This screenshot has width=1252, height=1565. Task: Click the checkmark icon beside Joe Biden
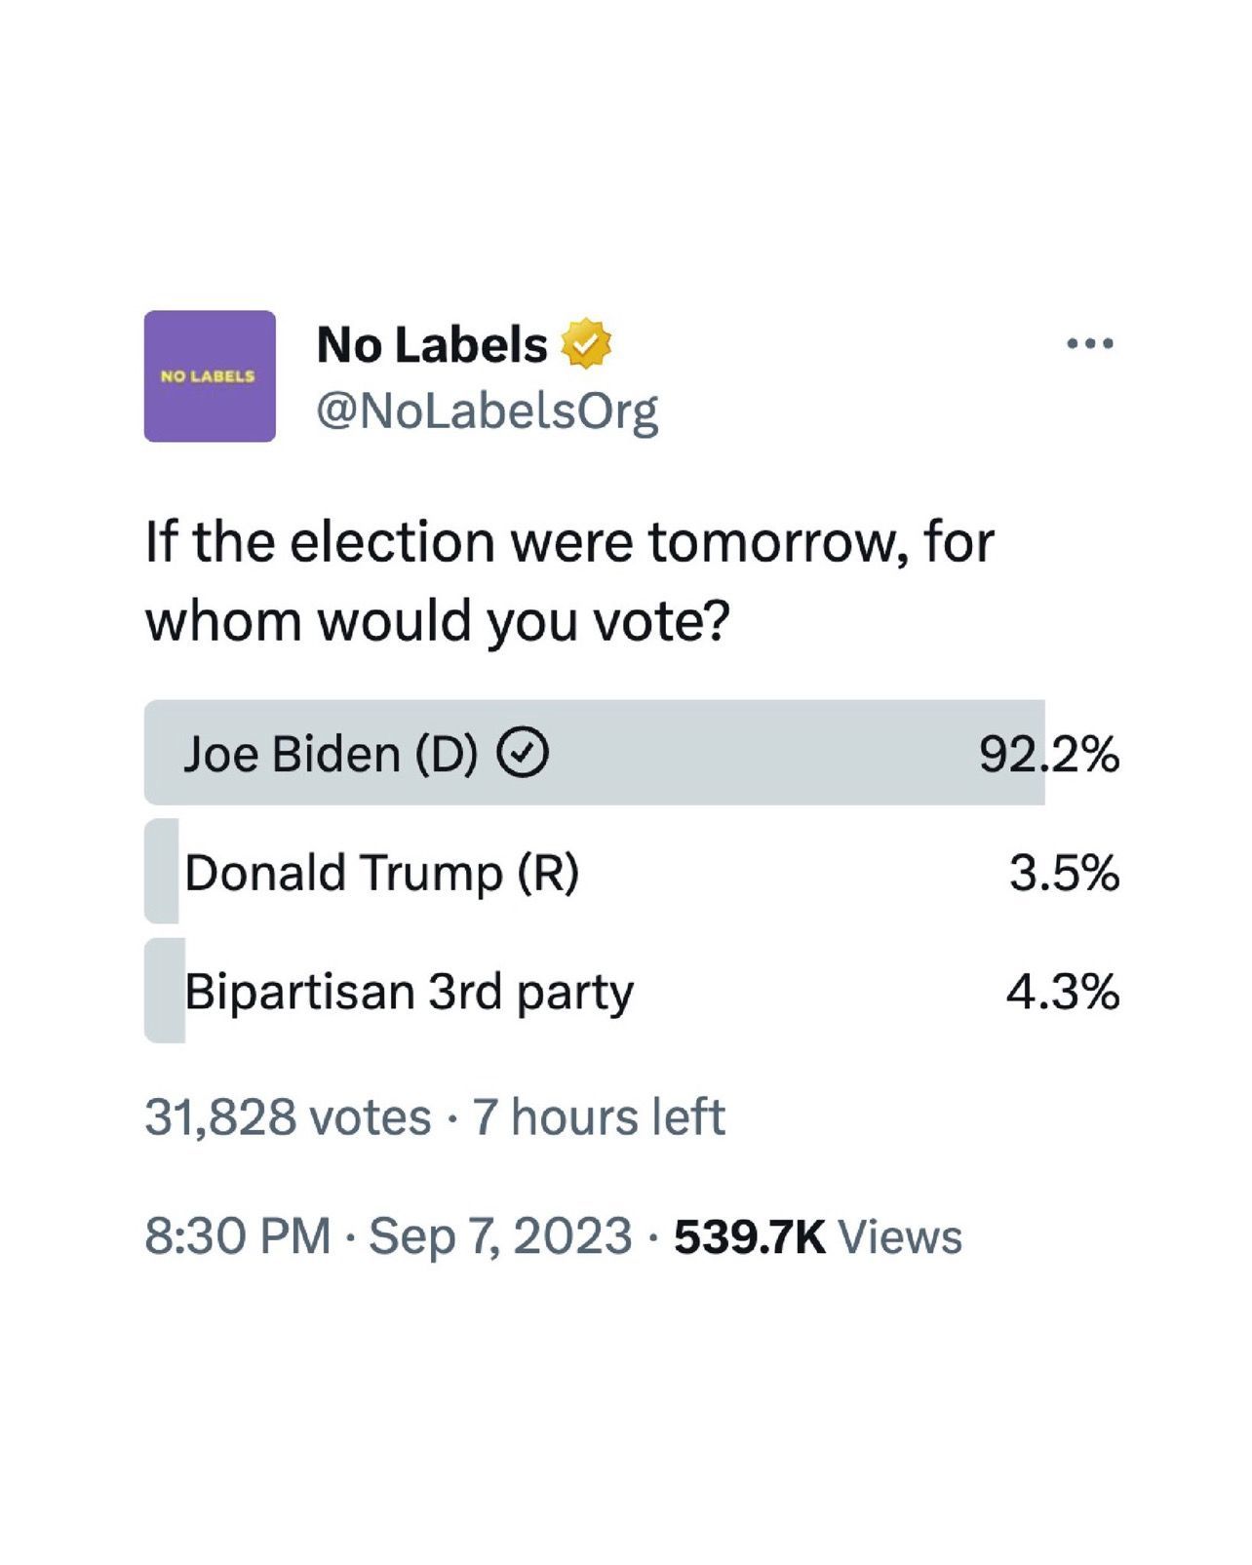(x=524, y=753)
